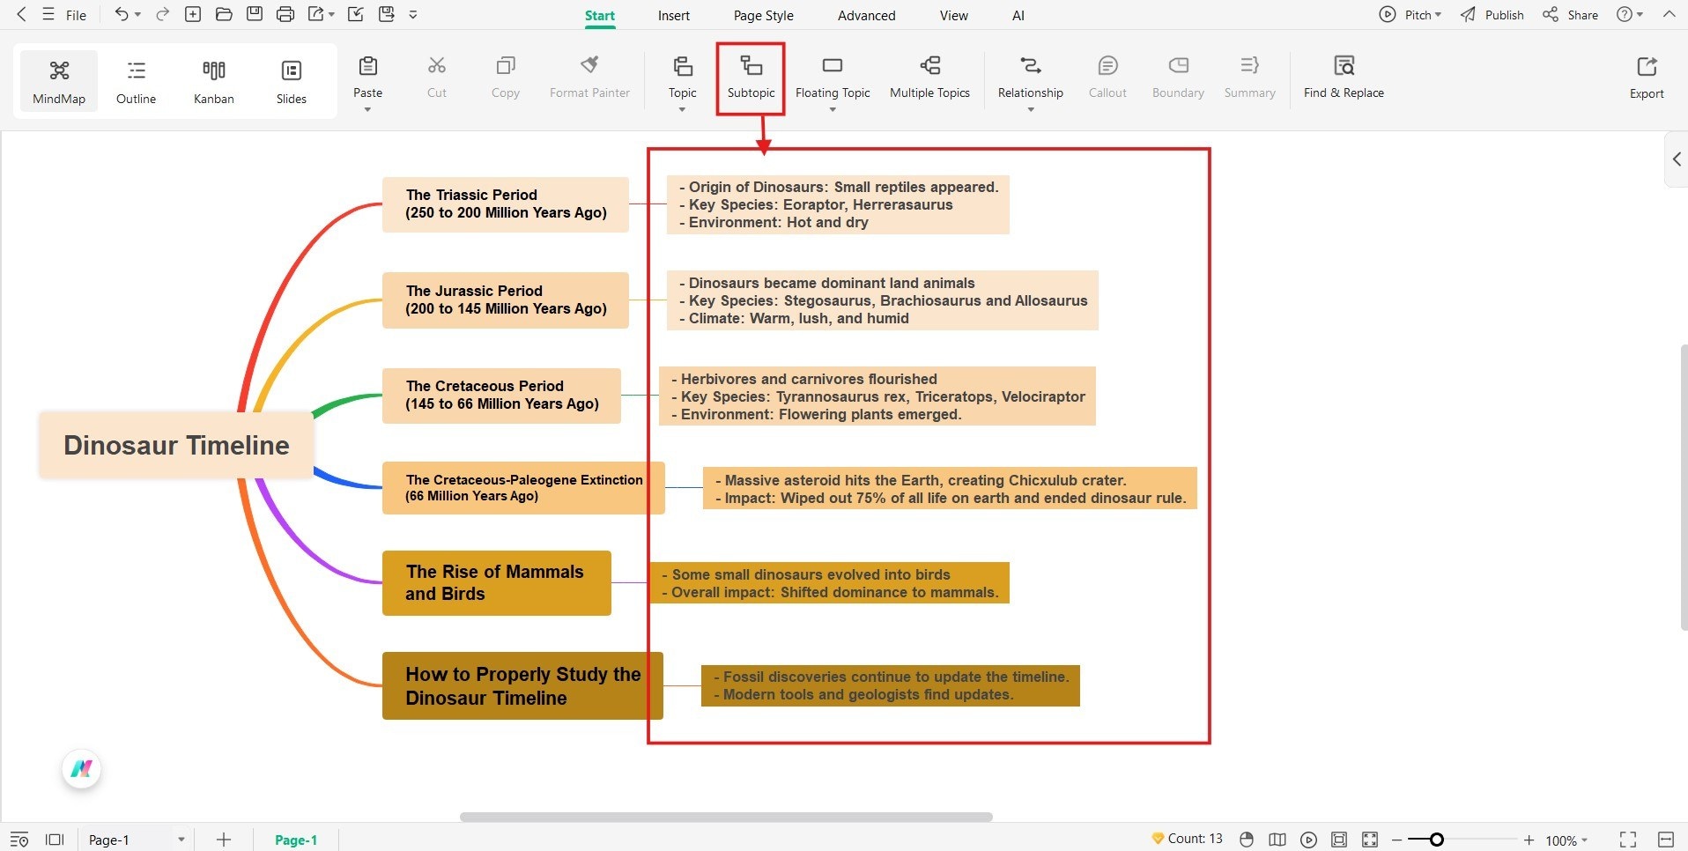
Task: Select the Dinosaur Timeline central topic
Action: pos(176,445)
